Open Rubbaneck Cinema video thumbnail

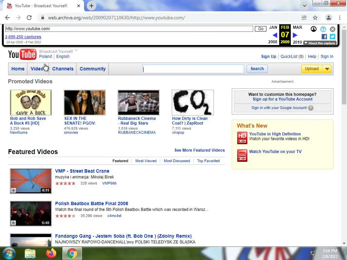[139, 102]
